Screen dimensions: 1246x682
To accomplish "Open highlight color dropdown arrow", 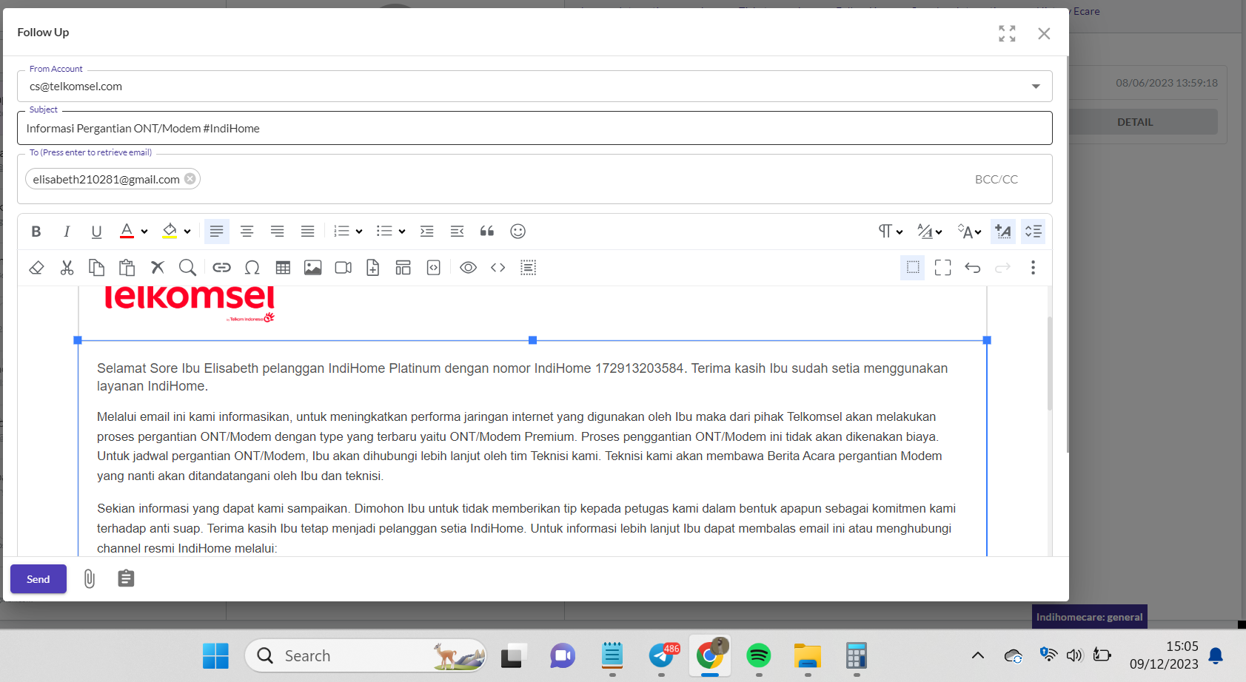I will (187, 232).
